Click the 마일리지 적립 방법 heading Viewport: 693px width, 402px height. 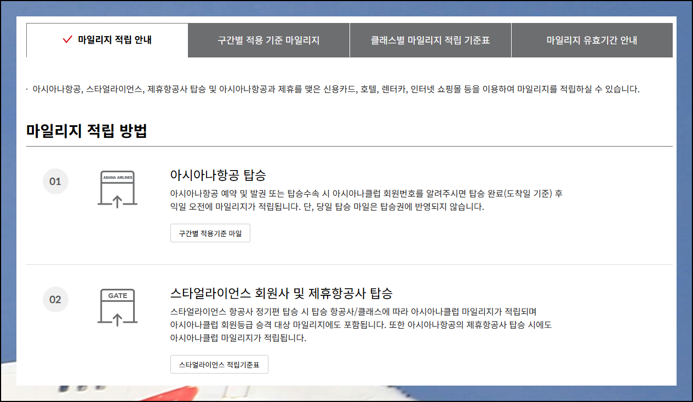point(87,131)
